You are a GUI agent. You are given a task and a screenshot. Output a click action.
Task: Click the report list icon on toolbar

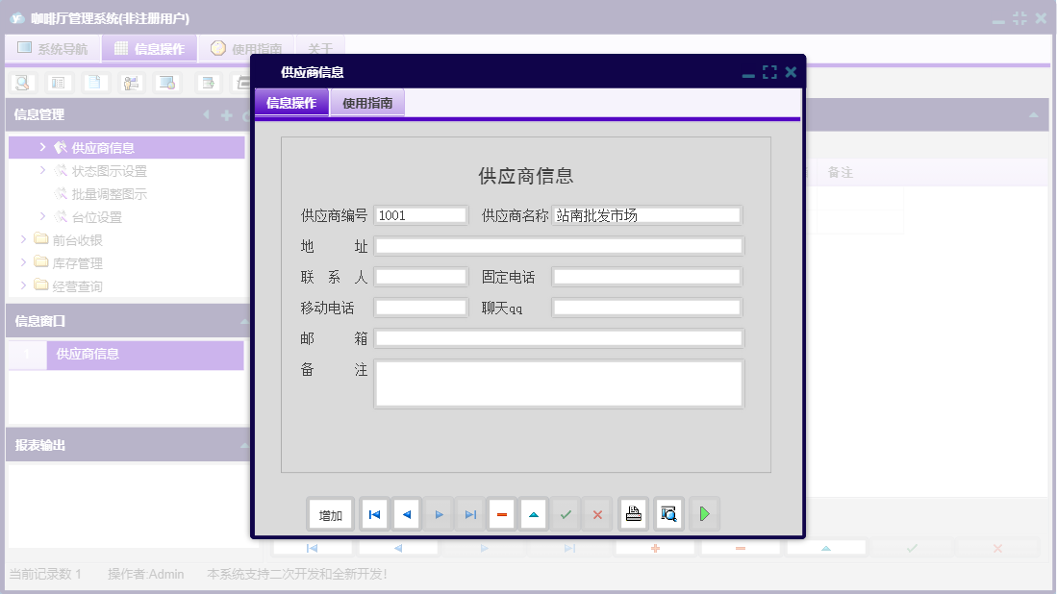[58, 83]
